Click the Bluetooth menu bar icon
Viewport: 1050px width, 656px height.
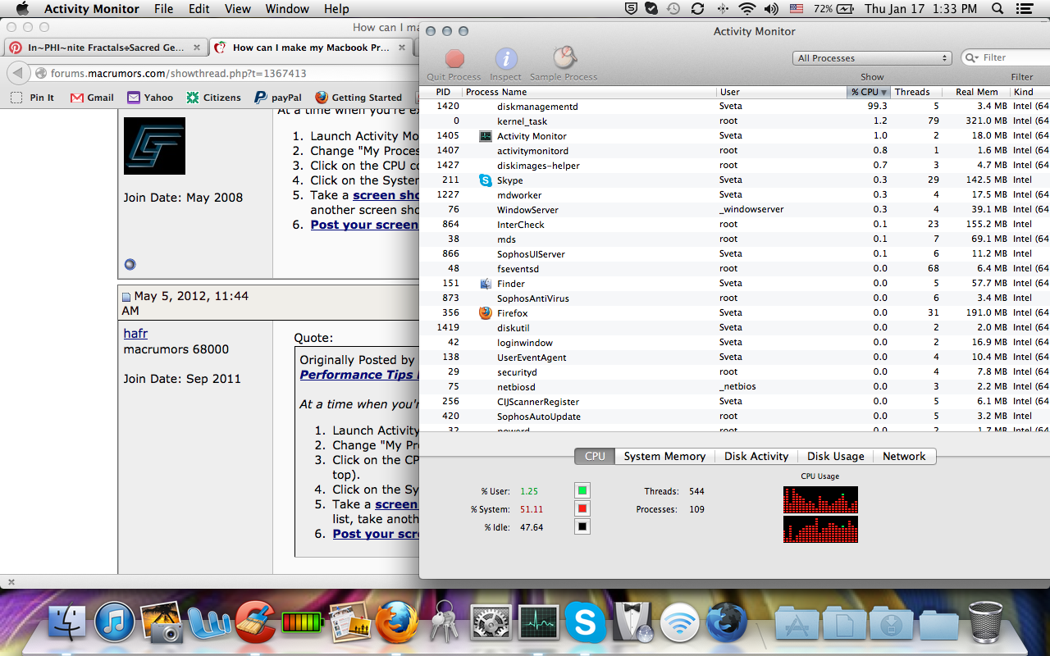[x=723, y=9]
